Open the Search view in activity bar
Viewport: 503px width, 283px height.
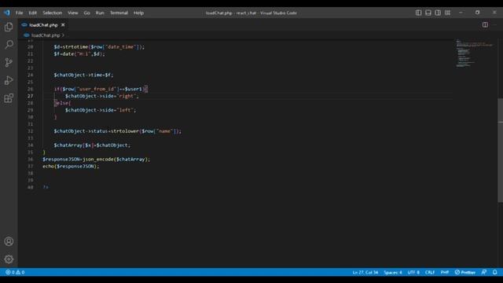(9, 45)
